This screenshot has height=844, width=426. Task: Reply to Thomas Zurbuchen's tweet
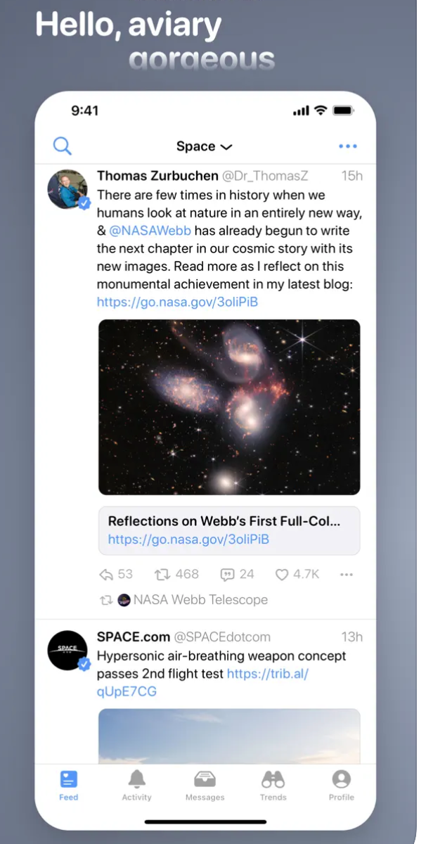[116, 575]
